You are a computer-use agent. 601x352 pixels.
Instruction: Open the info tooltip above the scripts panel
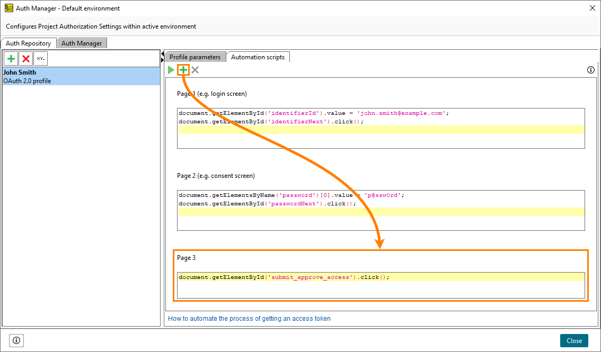coord(590,69)
